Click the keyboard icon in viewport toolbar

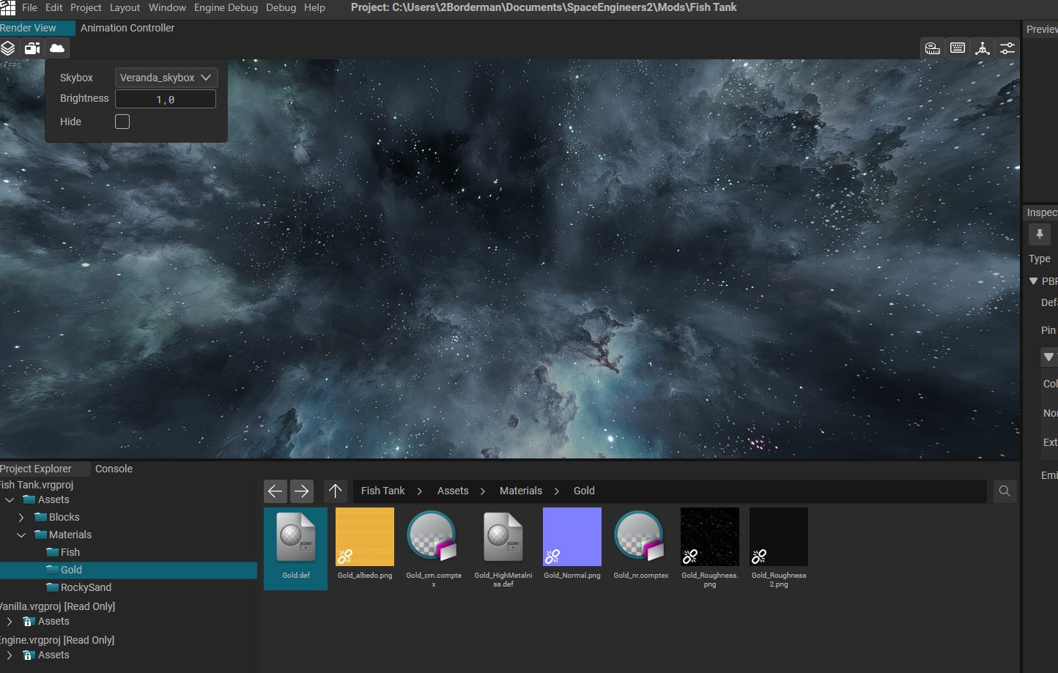click(958, 48)
